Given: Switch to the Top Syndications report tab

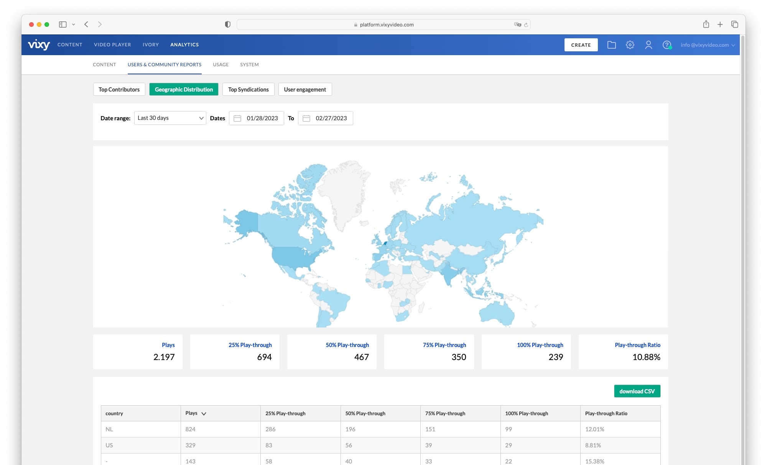Looking at the screenshot, I should coord(248,89).
